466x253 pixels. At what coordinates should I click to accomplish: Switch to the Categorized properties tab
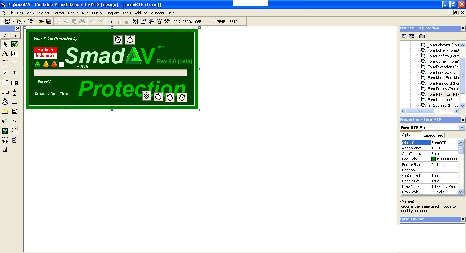pos(433,135)
